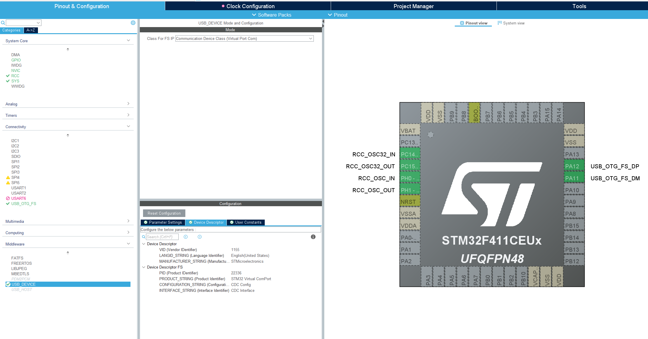The width and height of the screenshot is (648, 339).
Task: Select the I2C1 peripheral
Action: coord(15,141)
